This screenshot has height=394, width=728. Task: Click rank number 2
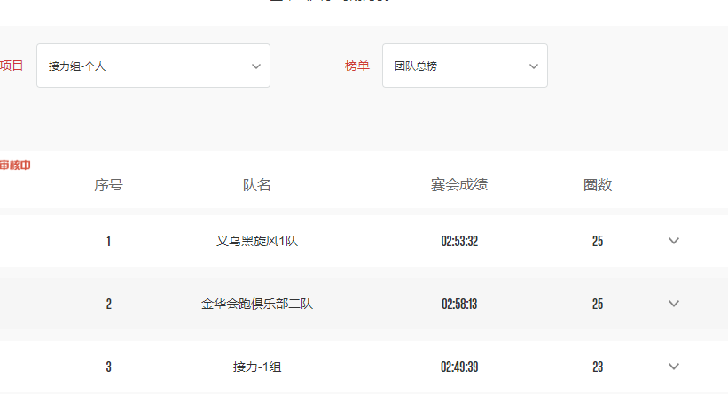tap(108, 304)
